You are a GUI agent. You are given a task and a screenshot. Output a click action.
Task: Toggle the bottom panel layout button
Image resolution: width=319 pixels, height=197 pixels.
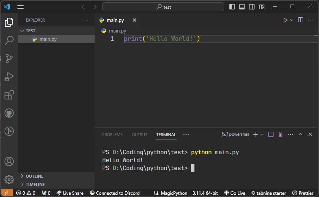[x=242, y=7]
